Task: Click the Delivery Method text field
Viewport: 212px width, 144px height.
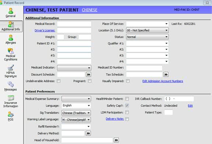Action: [x=73, y=133]
